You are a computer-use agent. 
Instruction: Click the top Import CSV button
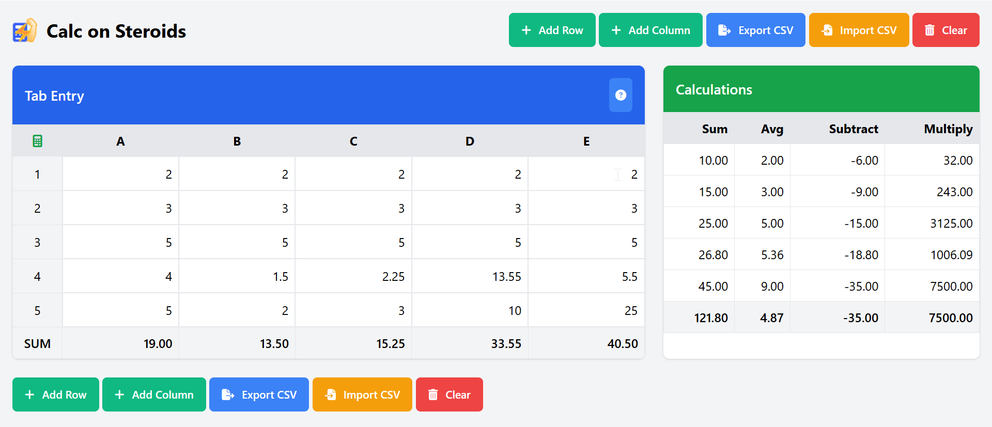click(x=859, y=30)
